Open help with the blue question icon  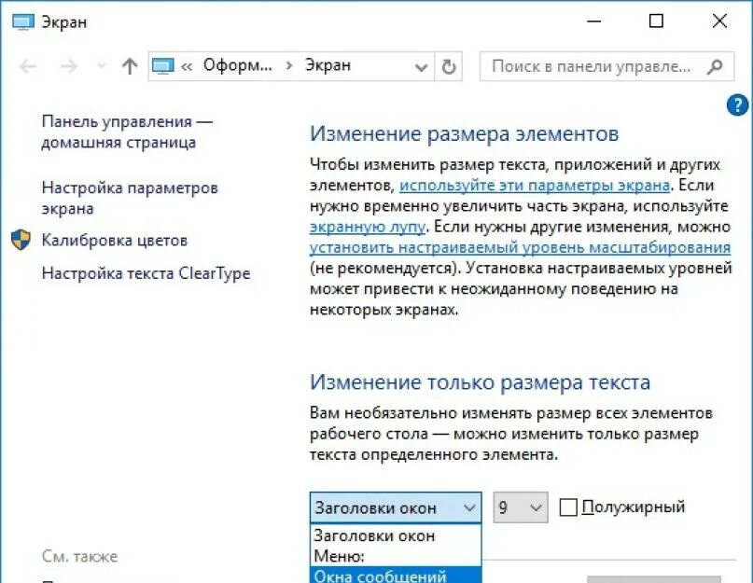[x=737, y=105]
